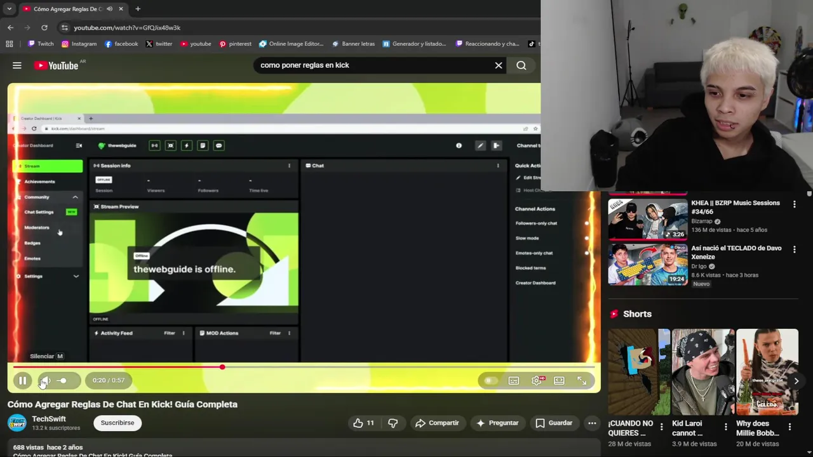Open a new browser tab
This screenshot has width=813, height=457.
pos(138,9)
